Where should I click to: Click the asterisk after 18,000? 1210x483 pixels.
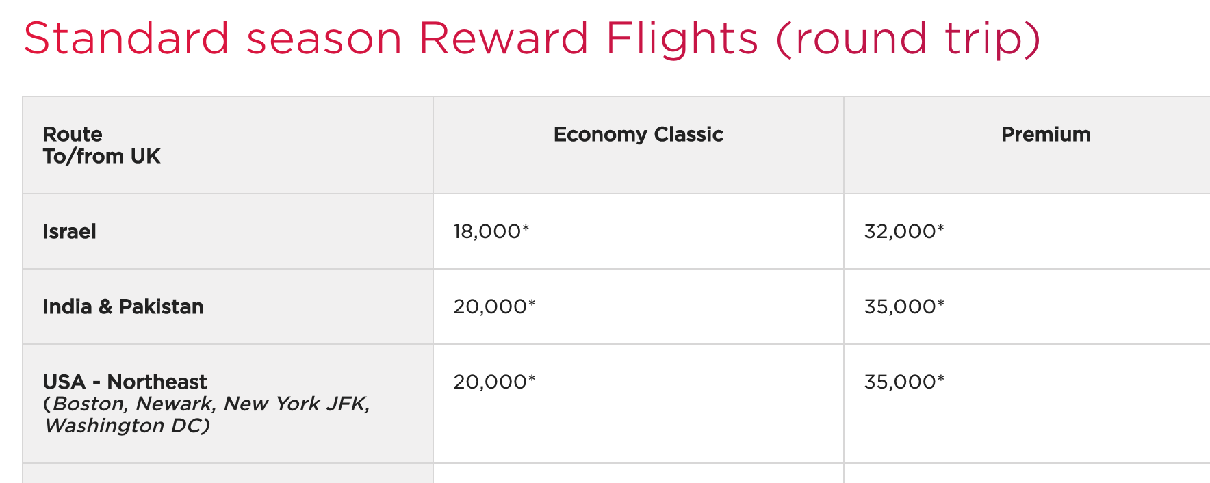coord(526,228)
